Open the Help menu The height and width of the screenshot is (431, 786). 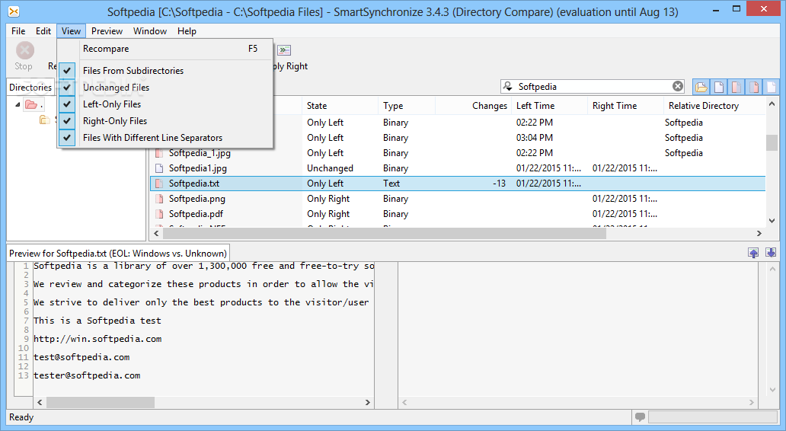point(187,31)
